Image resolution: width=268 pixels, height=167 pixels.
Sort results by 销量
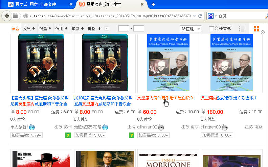tap(45, 29)
